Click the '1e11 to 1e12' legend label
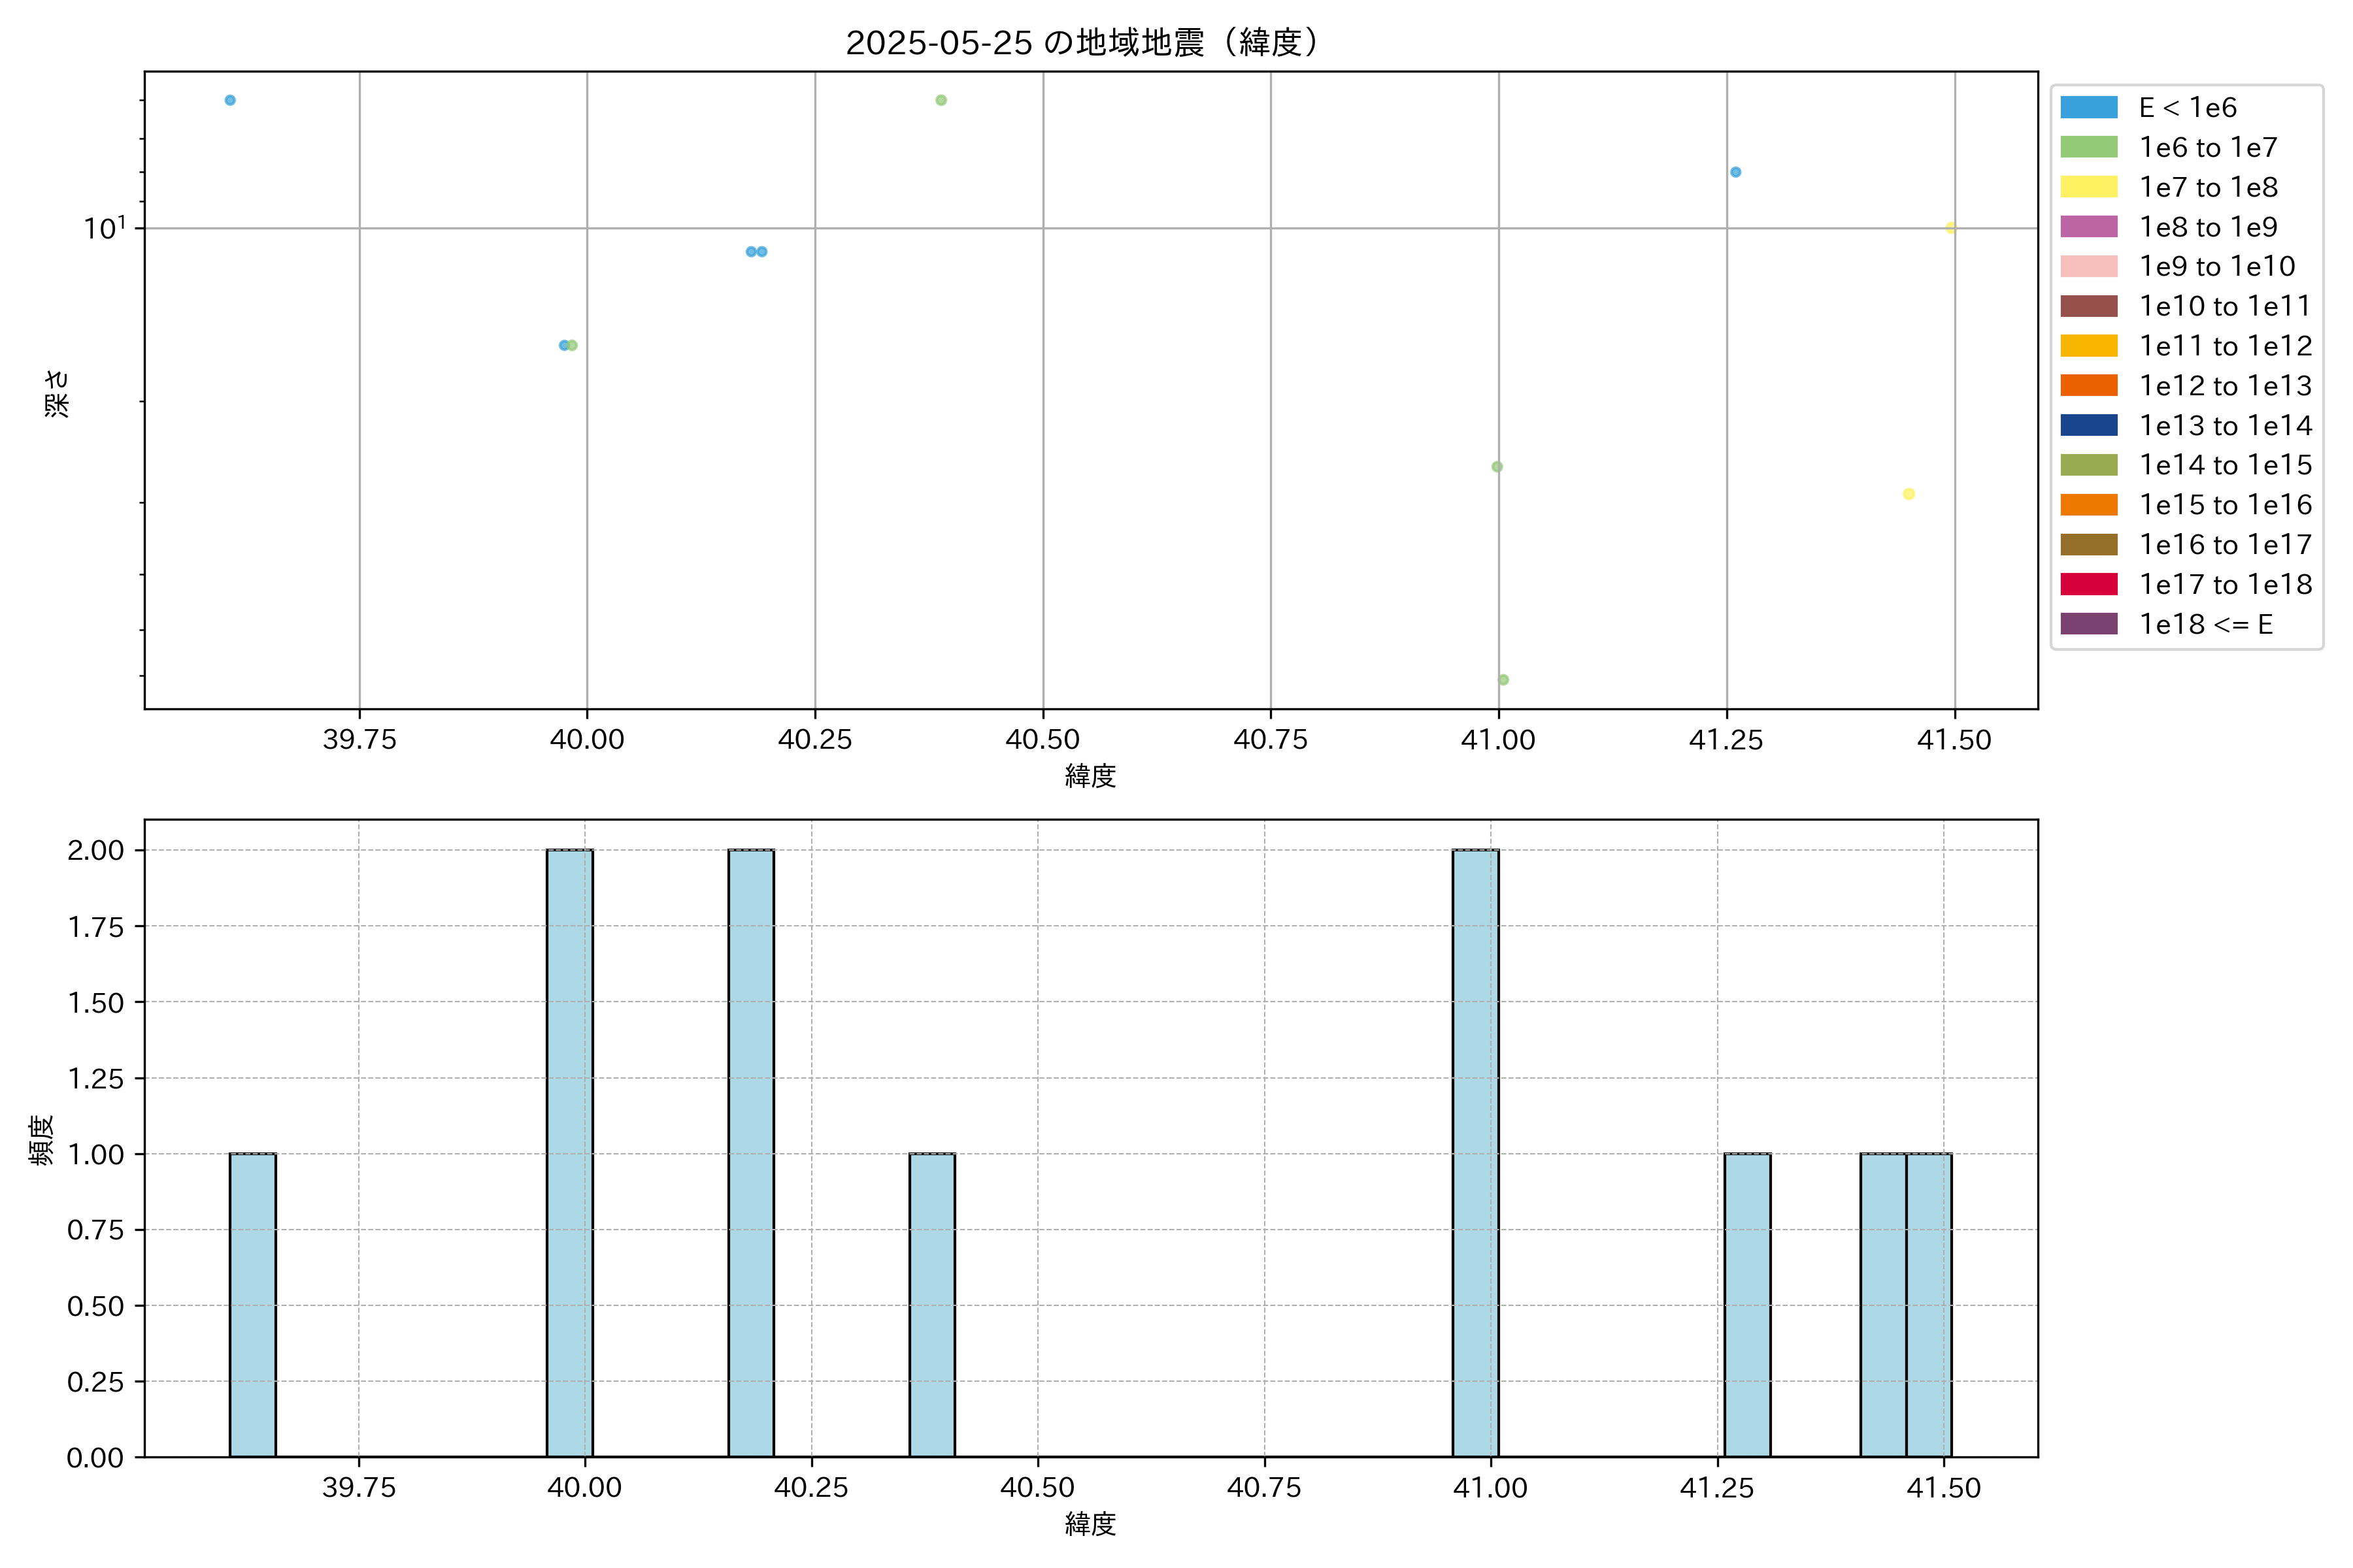 2225,346
